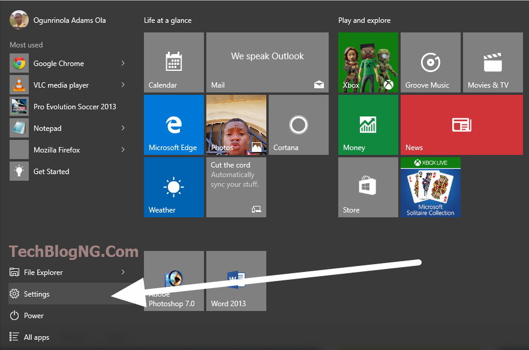Viewport: 529px width, 350px height.
Task: Expand the Notepad jump list arrow
Action: pyautogui.click(x=123, y=128)
